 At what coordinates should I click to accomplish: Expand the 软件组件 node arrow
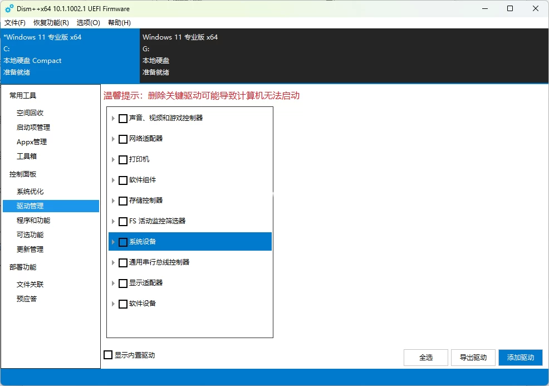click(113, 180)
